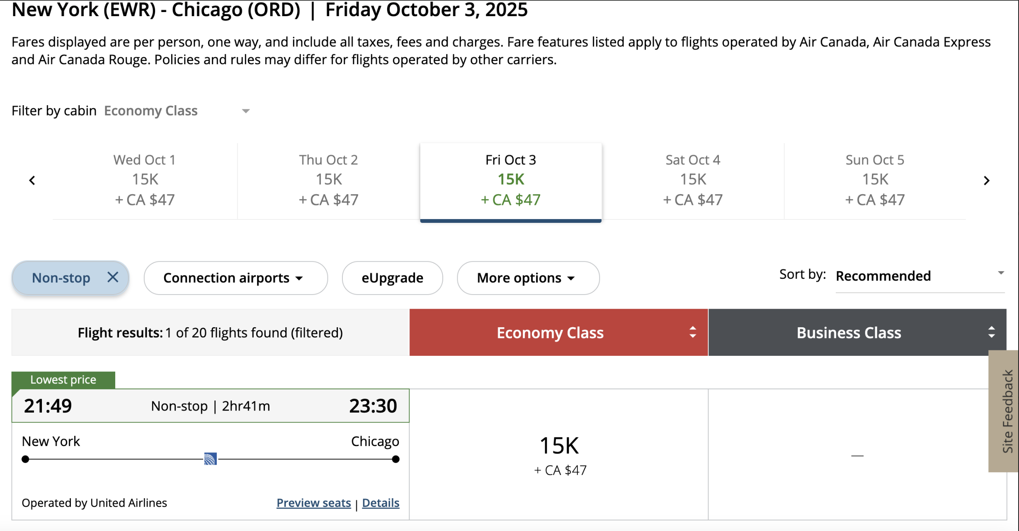Open the Sort by Recommended dropdown

tap(920, 276)
